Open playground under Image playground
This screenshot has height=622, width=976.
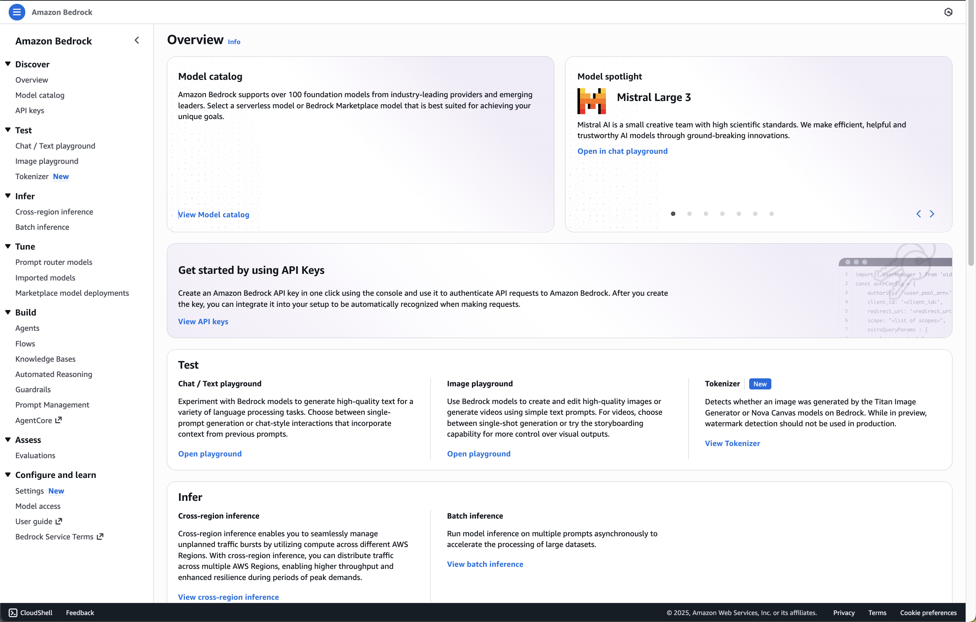click(479, 454)
